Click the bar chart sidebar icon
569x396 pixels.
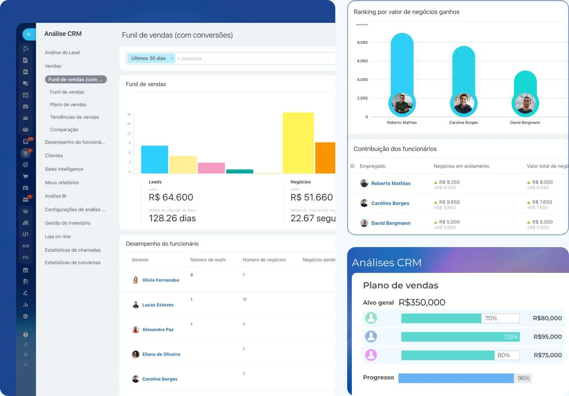coord(25,305)
